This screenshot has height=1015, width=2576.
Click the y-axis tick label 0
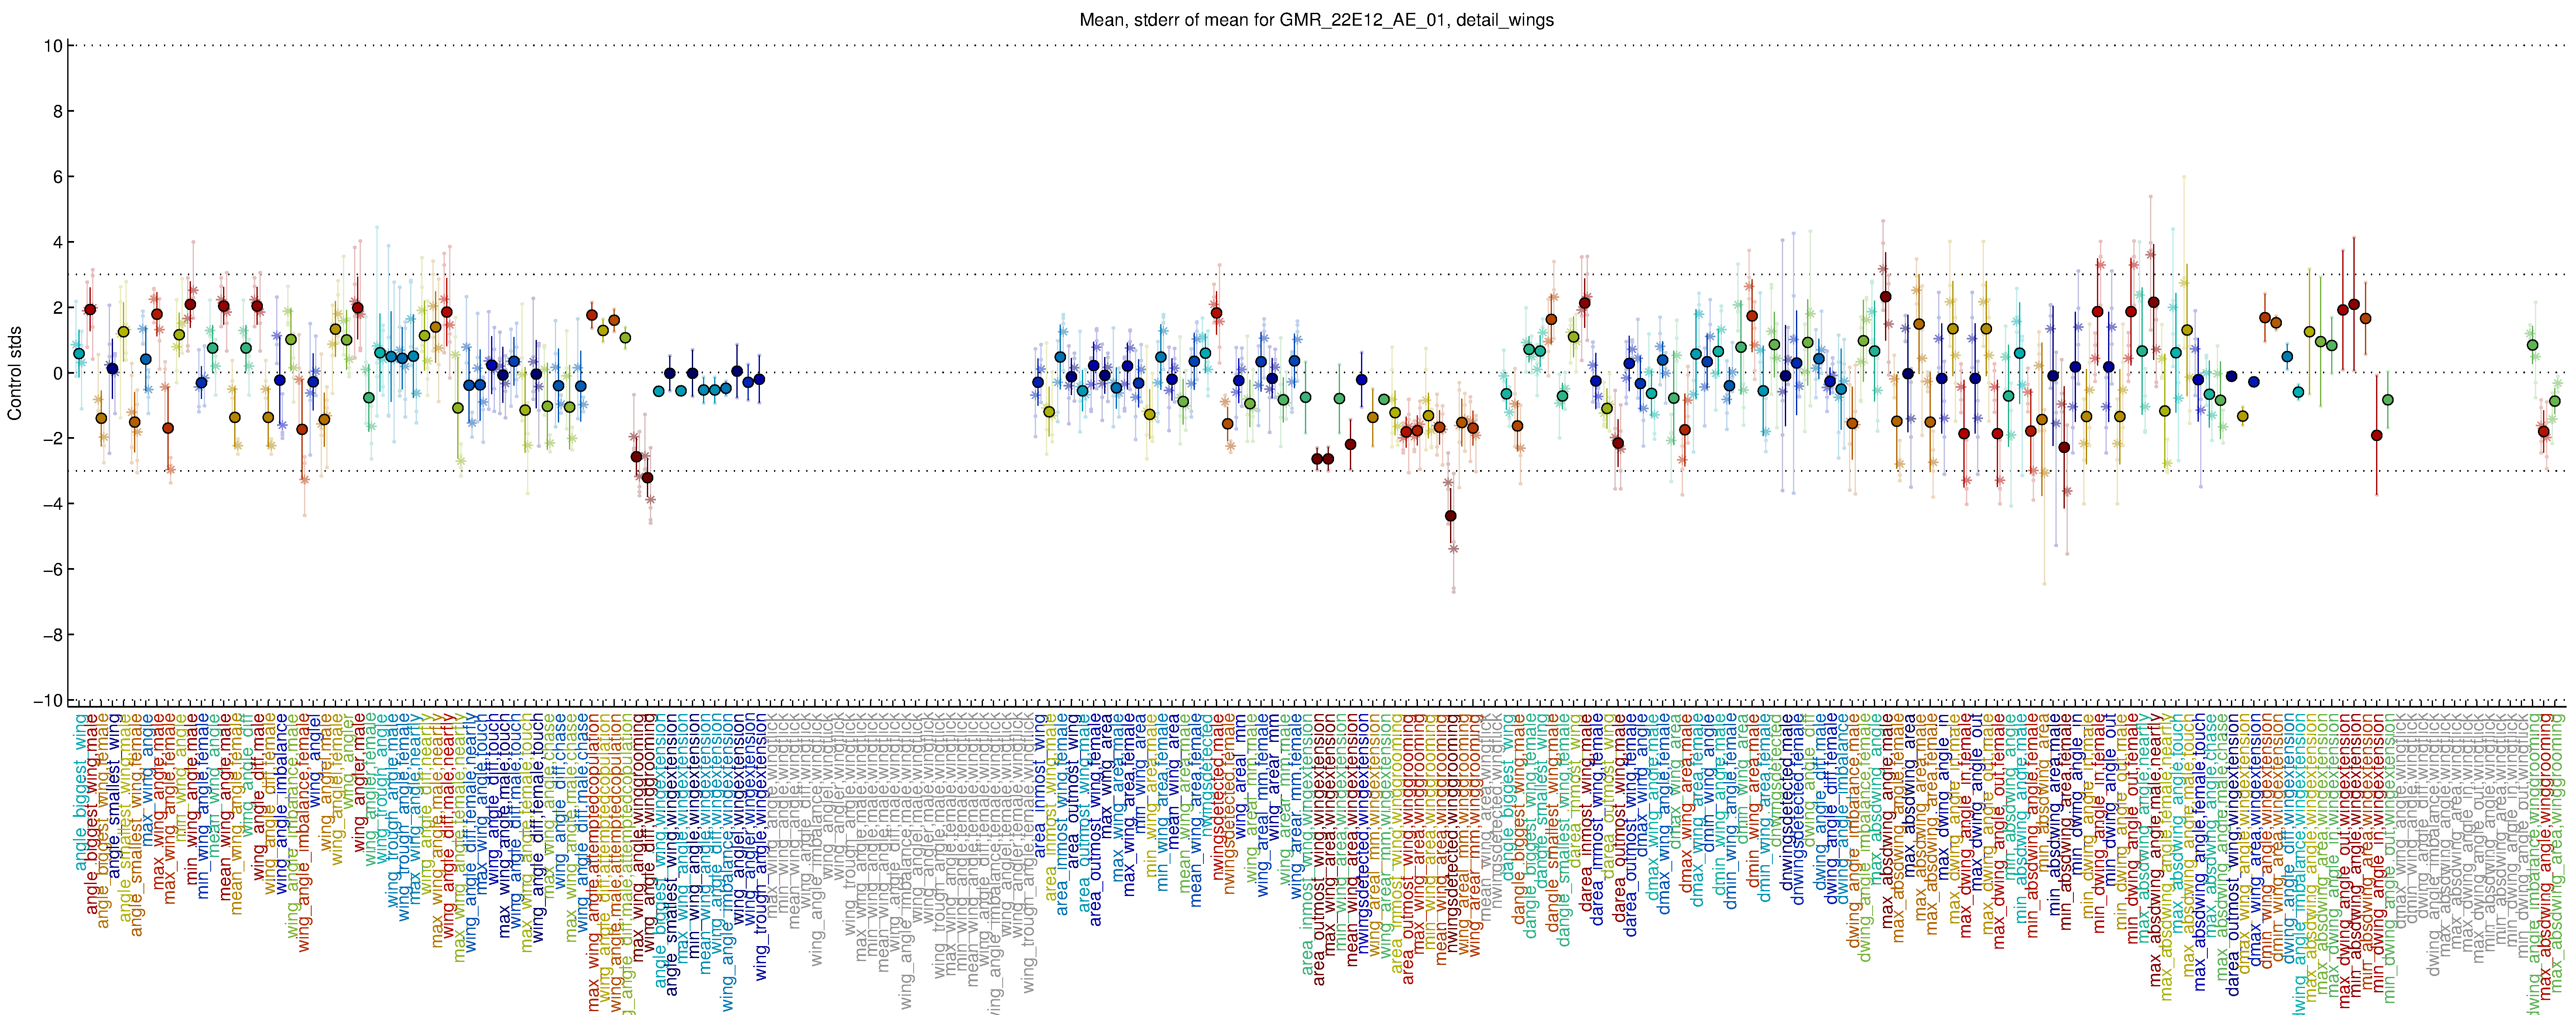[x=58, y=373]
